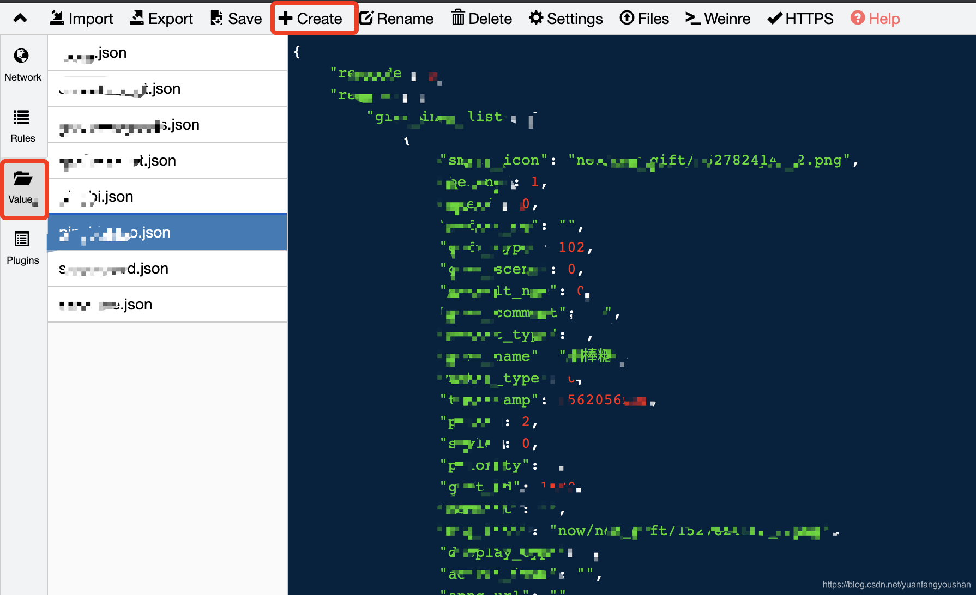Click the plus icon beside Create
The image size is (976, 595).
pyautogui.click(x=285, y=19)
